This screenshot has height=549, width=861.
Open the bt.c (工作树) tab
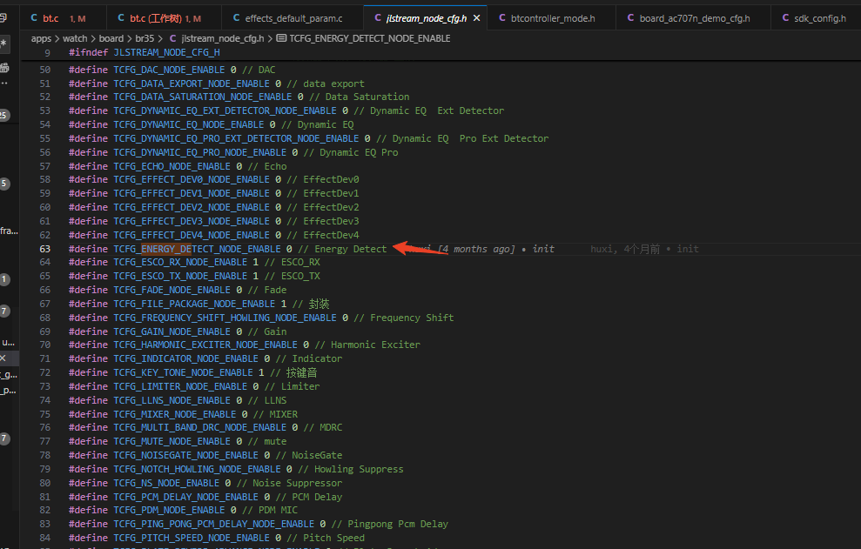tap(163, 18)
